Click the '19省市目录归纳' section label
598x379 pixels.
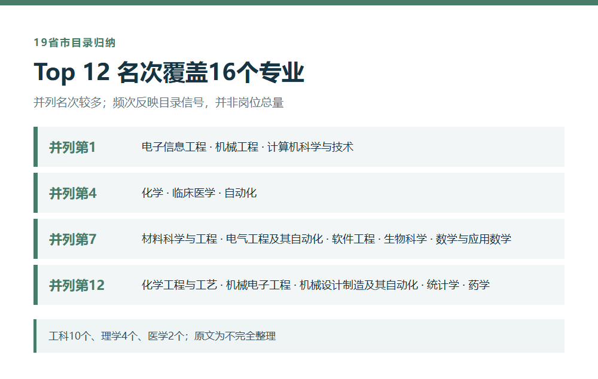coord(74,42)
